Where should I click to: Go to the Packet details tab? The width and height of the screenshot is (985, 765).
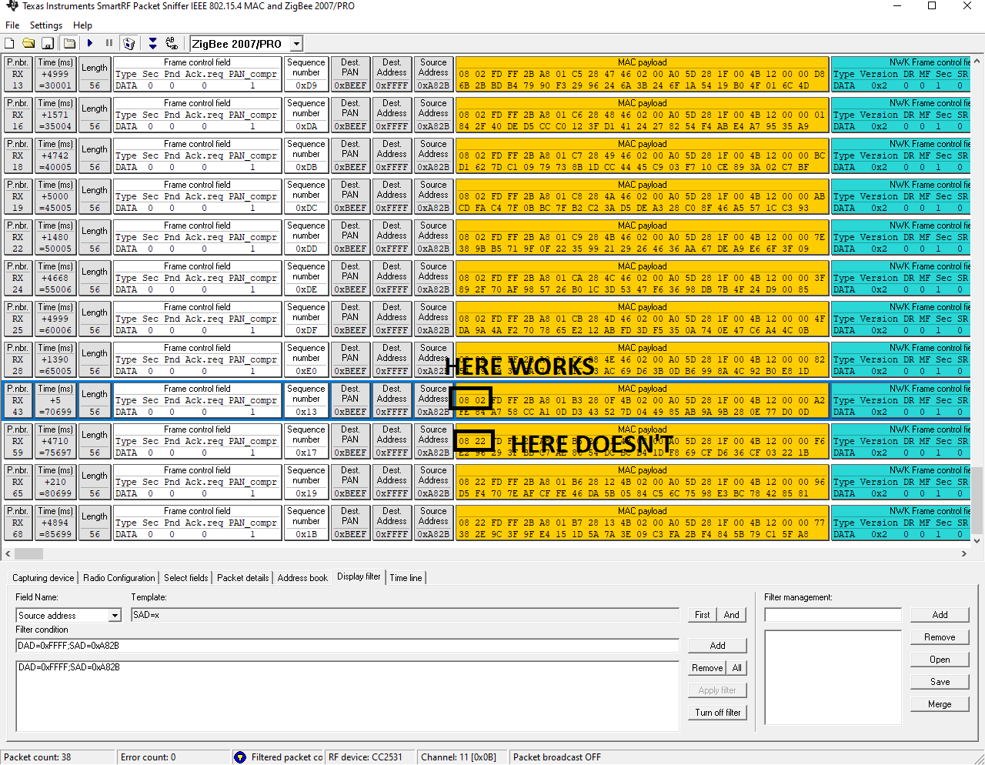point(243,578)
